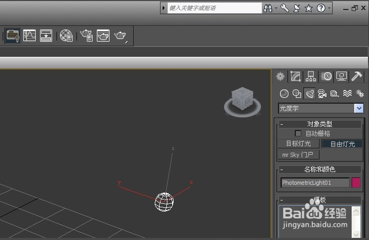Open the Rendered Frame Window
This screenshot has width=369, height=240.
tap(103, 36)
